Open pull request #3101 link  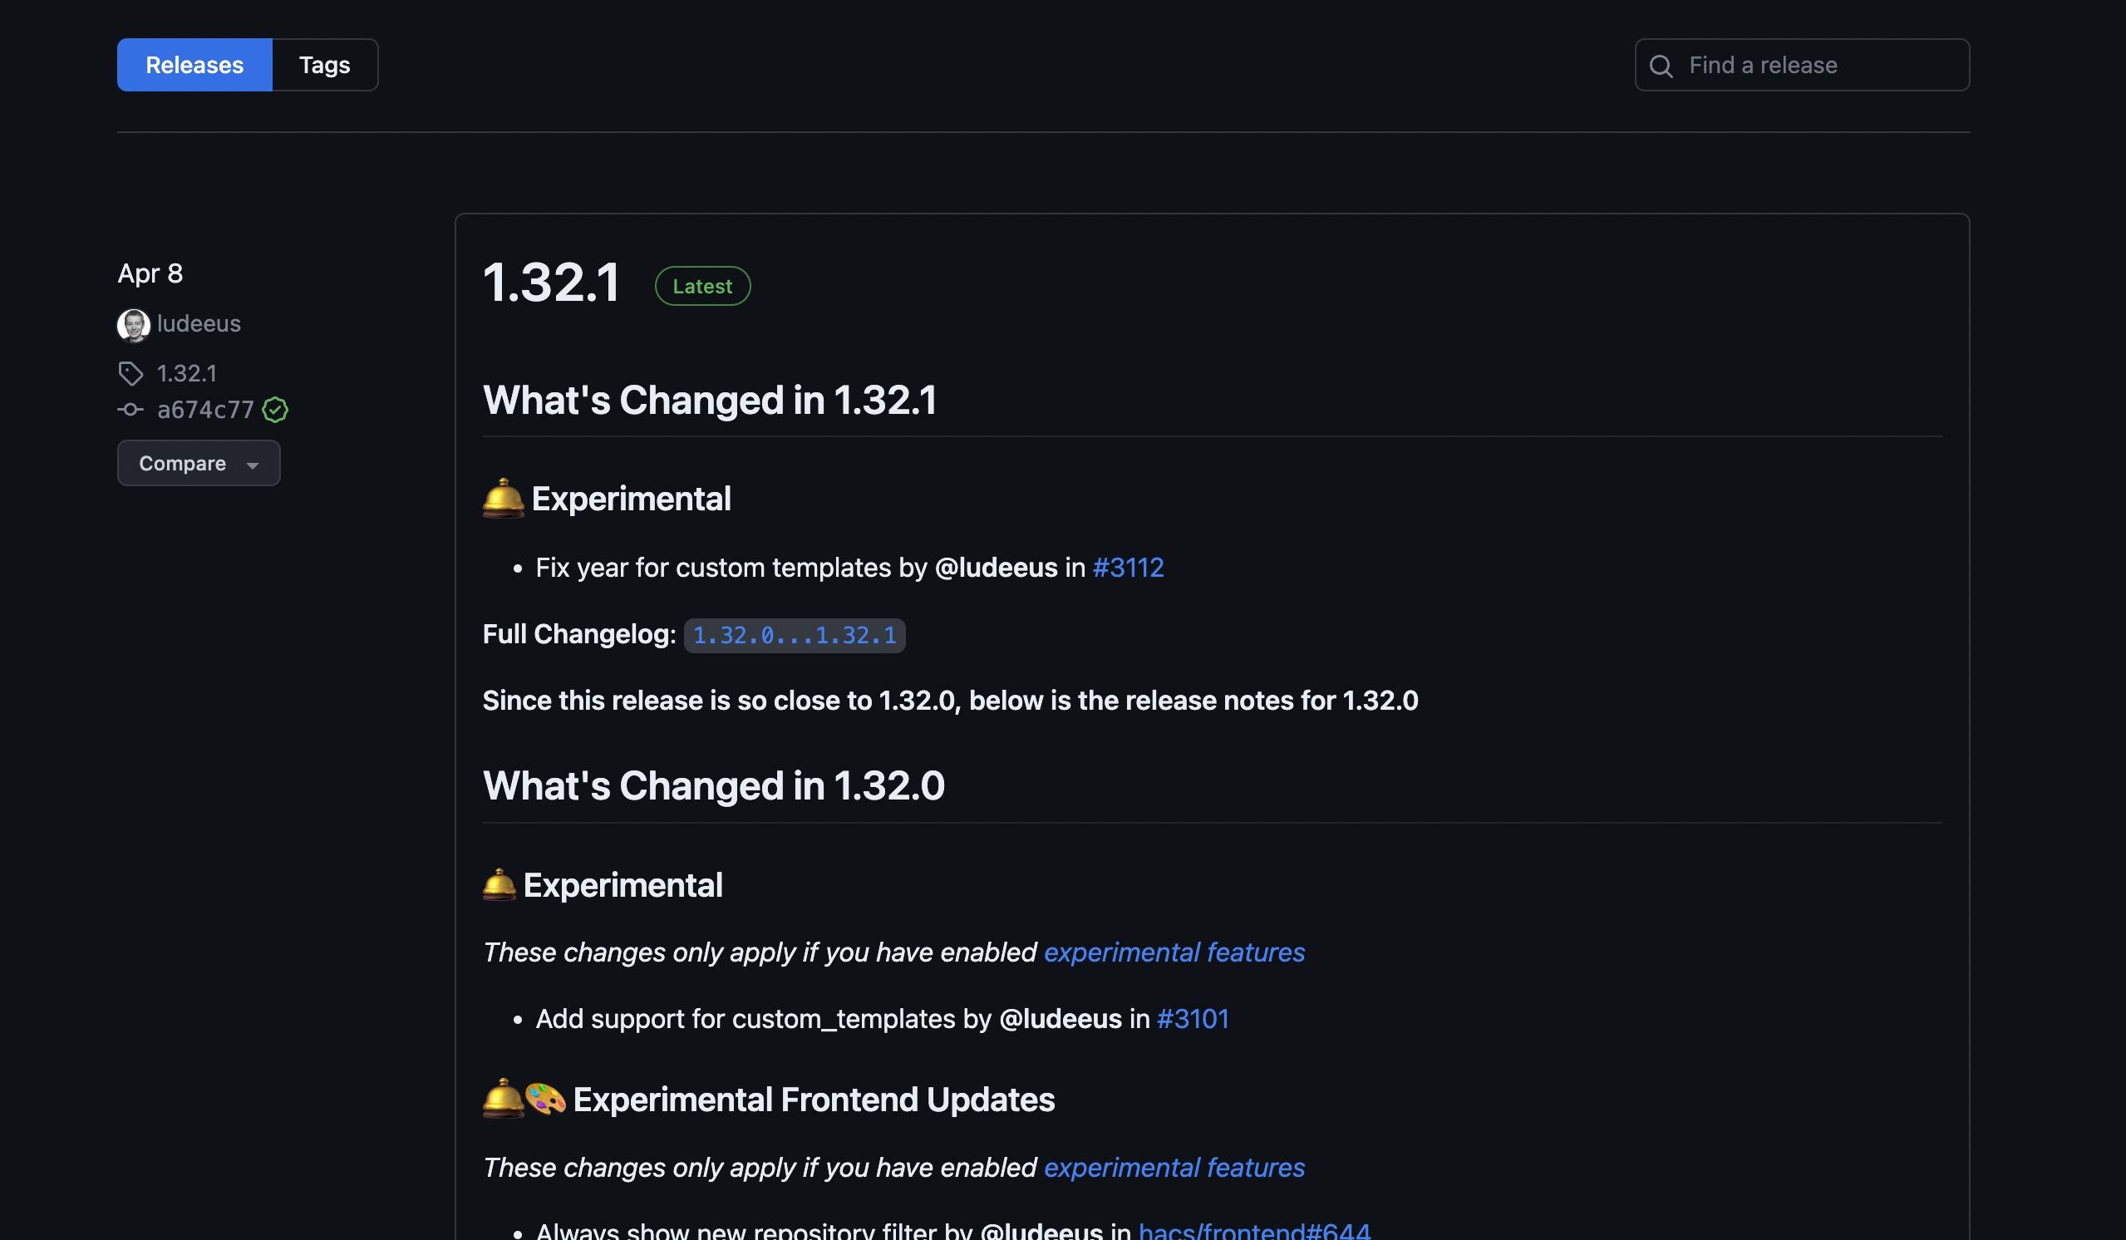click(1192, 1019)
